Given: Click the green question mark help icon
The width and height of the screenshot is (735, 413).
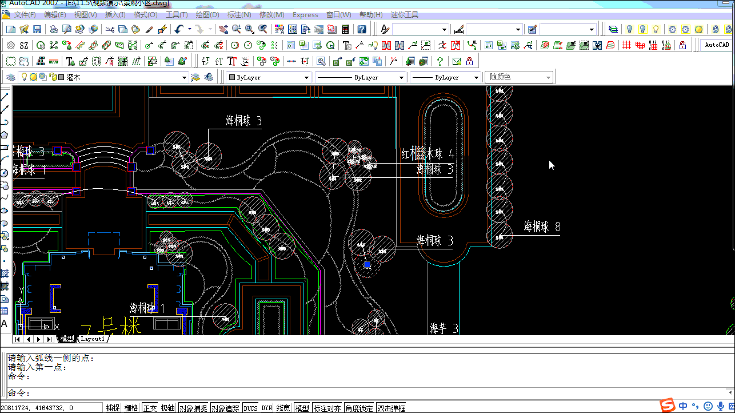Looking at the screenshot, I should point(440,61).
